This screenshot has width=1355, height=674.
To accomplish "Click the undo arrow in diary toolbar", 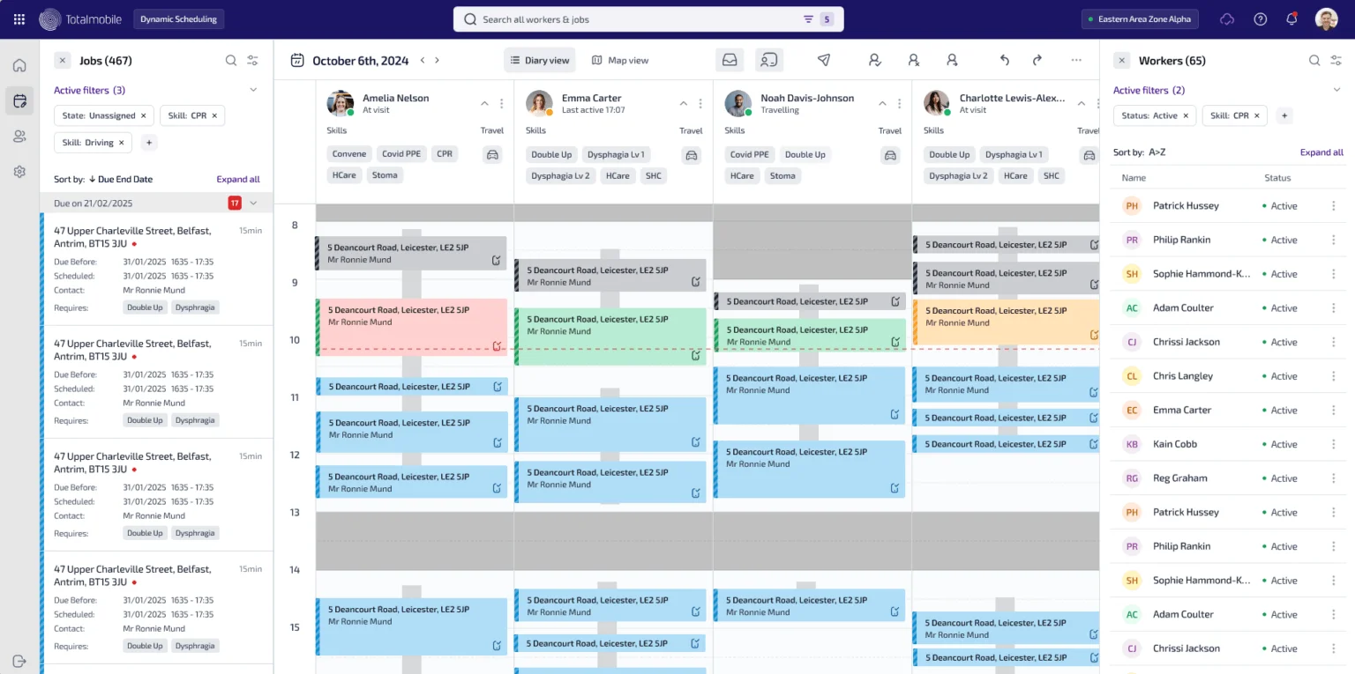I will click(1004, 60).
